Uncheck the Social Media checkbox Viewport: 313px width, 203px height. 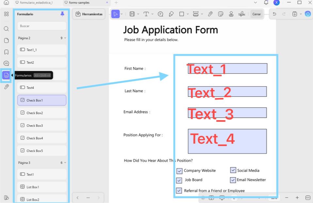click(233, 170)
